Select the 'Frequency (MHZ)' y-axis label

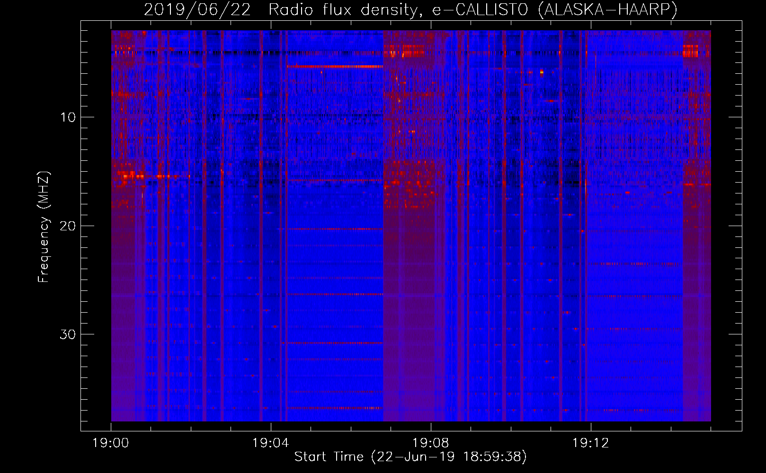pos(44,227)
